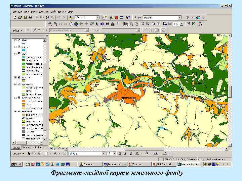The width and height of the screenshot is (242, 181).
Task: Uncheck the layer with the blue line symbol
Action: click(18, 40)
